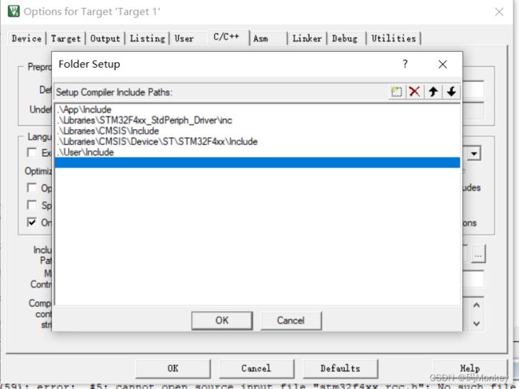
Task: Click the New include path icon
Action: click(396, 92)
